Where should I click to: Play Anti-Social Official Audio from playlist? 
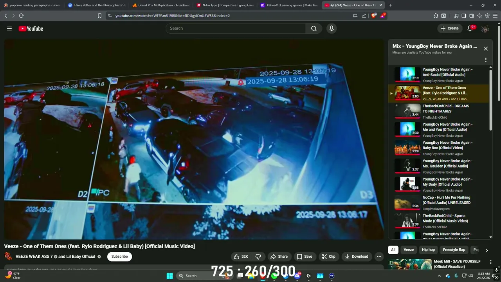(438, 75)
